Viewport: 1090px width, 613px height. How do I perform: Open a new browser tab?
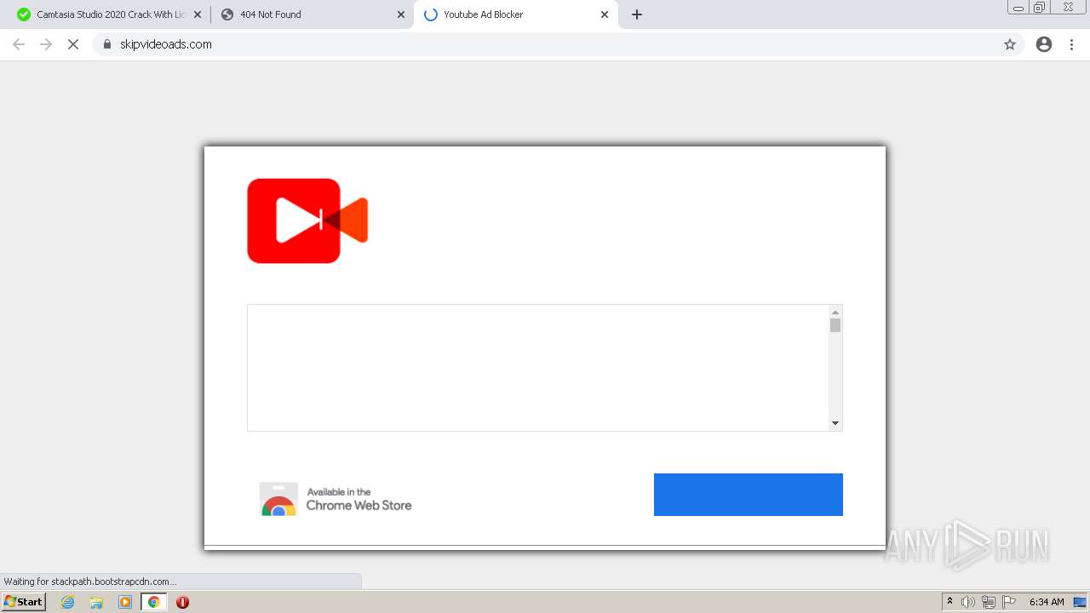coord(637,14)
